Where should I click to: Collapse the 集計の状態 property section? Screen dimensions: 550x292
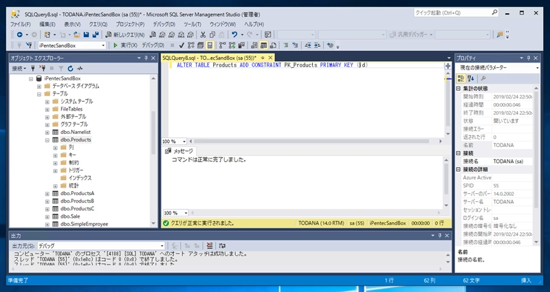click(458, 89)
